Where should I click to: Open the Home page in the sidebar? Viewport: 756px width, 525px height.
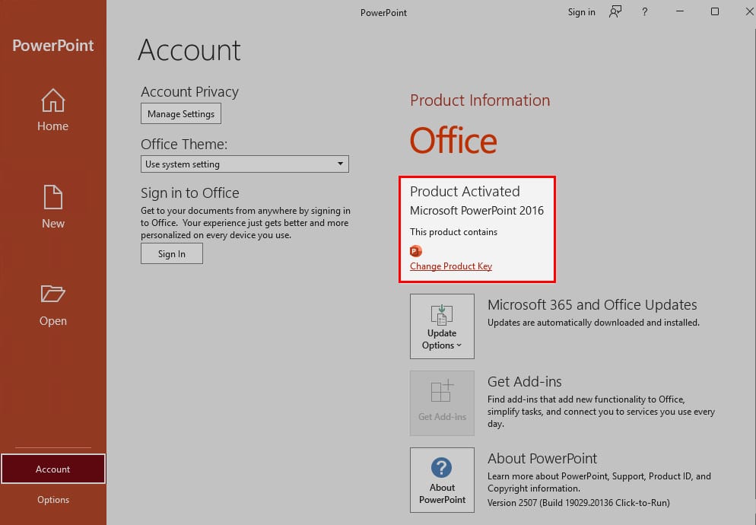pyautogui.click(x=53, y=110)
